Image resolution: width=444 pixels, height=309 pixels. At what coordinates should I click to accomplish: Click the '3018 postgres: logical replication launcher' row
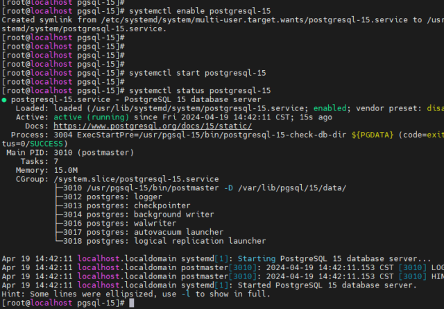pyautogui.click(x=161, y=241)
